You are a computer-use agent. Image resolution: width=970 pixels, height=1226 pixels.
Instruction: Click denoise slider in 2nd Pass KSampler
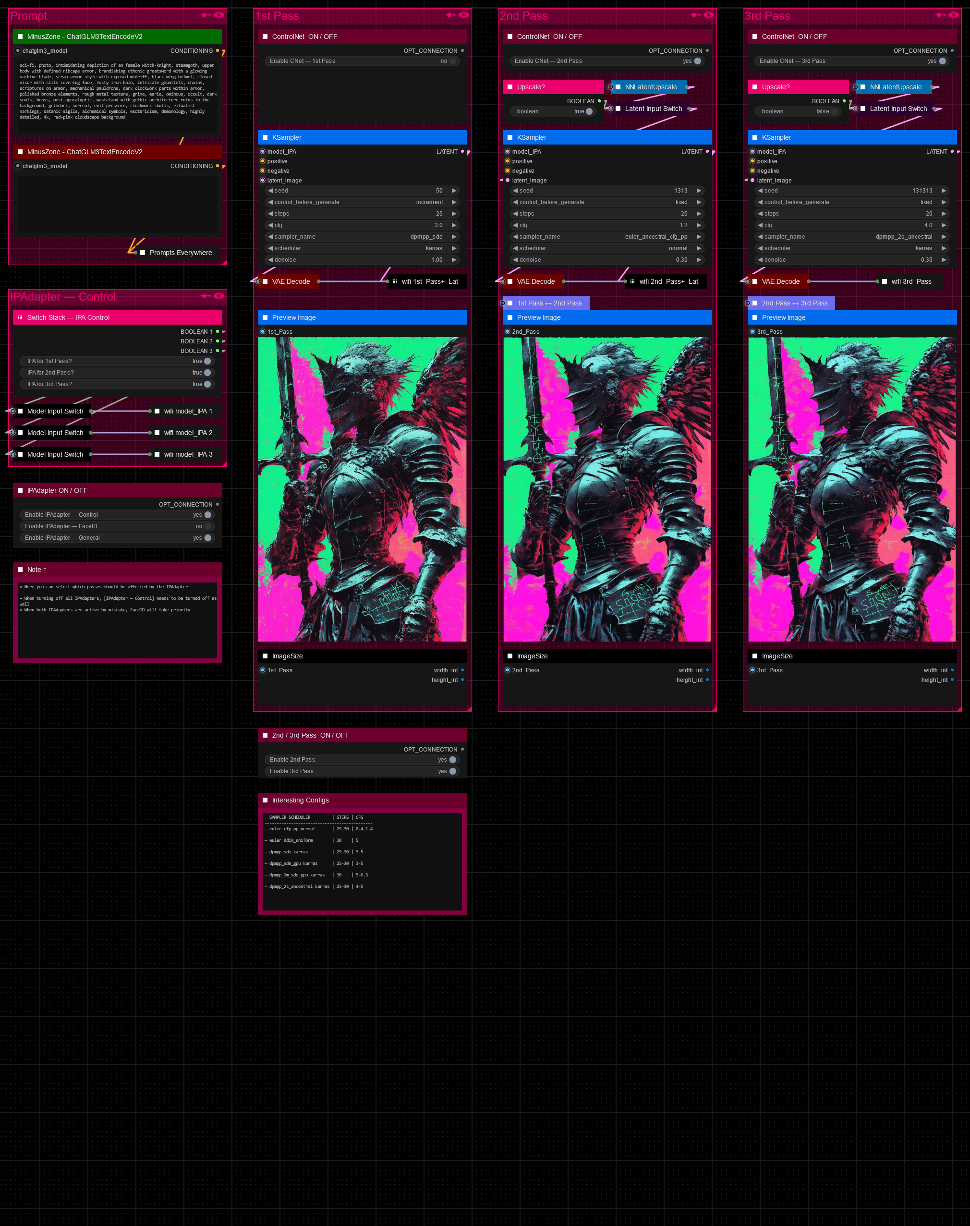tap(606, 259)
